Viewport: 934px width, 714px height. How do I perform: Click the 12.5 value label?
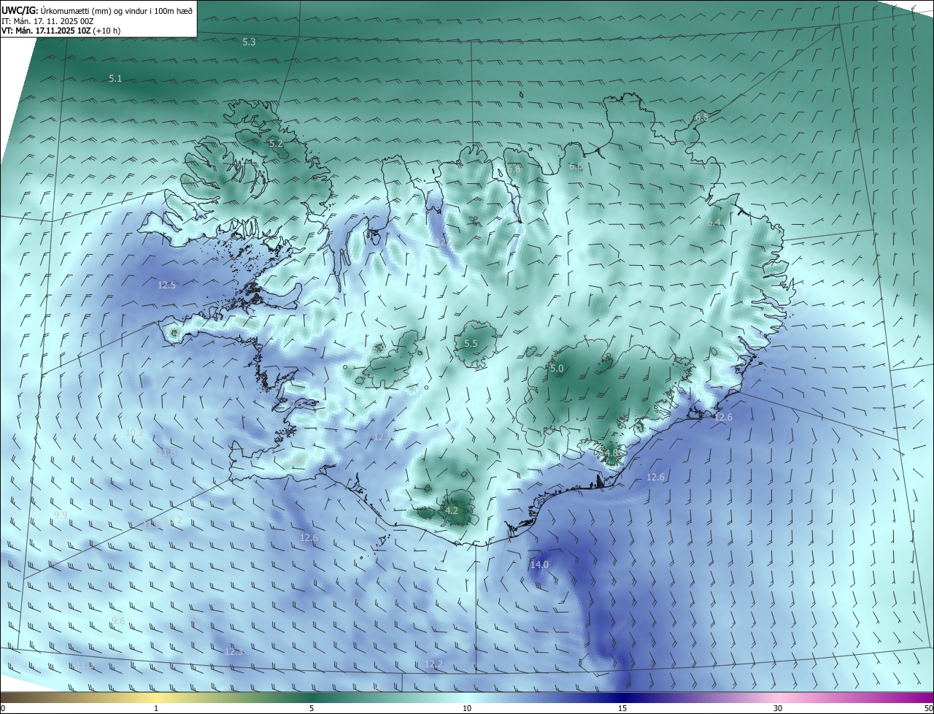[x=166, y=285]
